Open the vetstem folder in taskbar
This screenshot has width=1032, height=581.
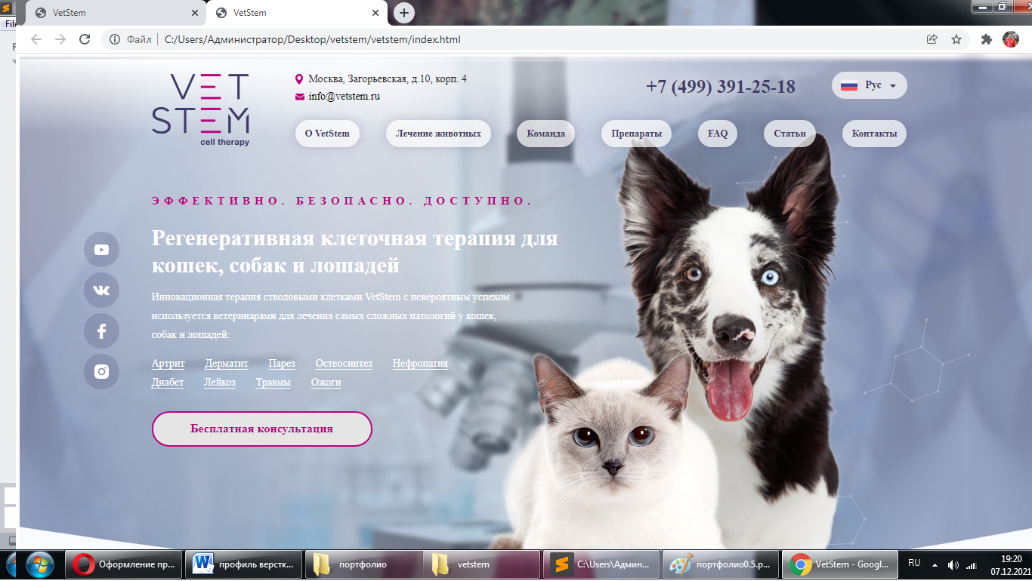point(482,564)
